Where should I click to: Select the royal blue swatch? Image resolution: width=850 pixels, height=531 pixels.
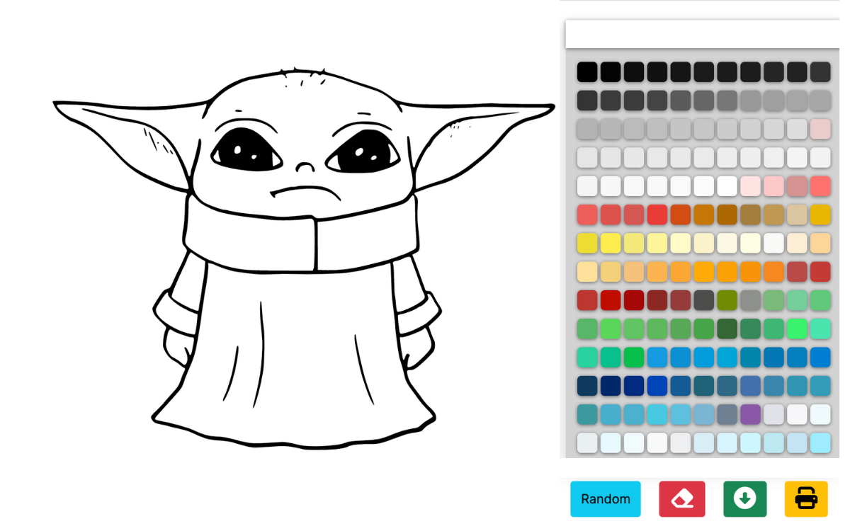tap(657, 386)
